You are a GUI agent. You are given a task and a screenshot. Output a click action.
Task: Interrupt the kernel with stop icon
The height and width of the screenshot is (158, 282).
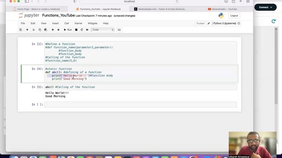[x=76, y=30]
